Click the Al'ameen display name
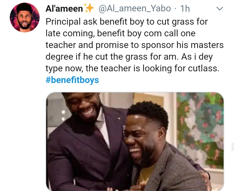 pos(64,8)
